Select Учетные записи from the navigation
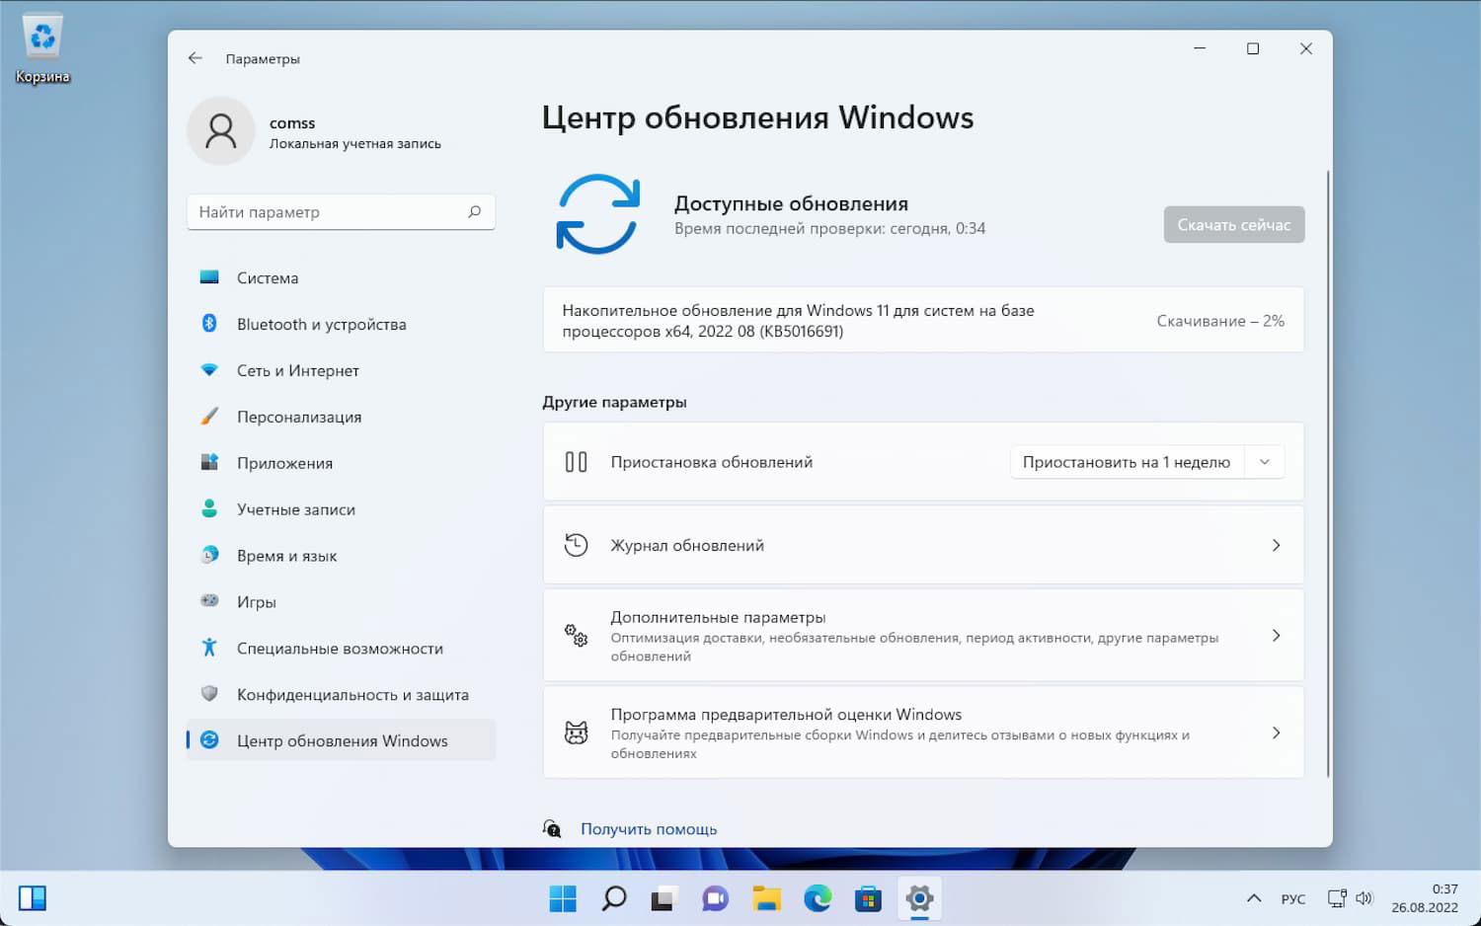This screenshot has height=926, width=1481. point(294,508)
